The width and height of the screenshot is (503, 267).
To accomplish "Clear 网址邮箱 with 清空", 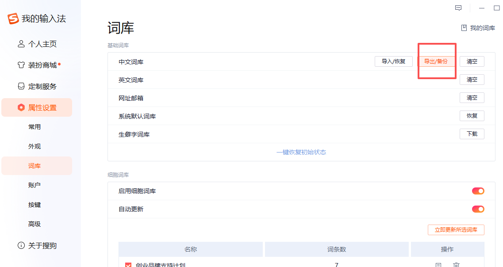I will pos(472,98).
